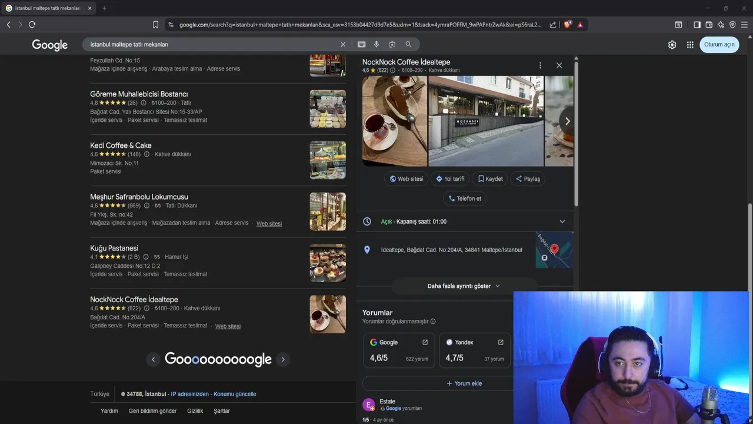Open Geri bildirim gönder footer link
The width and height of the screenshot is (753, 424).
point(152,411)
